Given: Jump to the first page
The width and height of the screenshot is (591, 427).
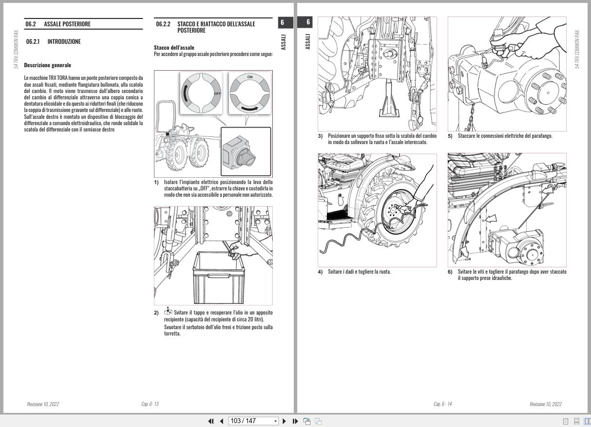Looking at the screenshot, I should click(211, 421).
